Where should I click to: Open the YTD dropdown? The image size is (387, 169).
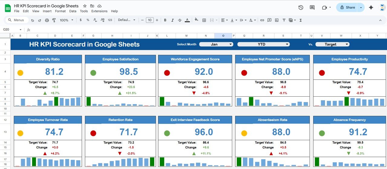click(263, 44)
